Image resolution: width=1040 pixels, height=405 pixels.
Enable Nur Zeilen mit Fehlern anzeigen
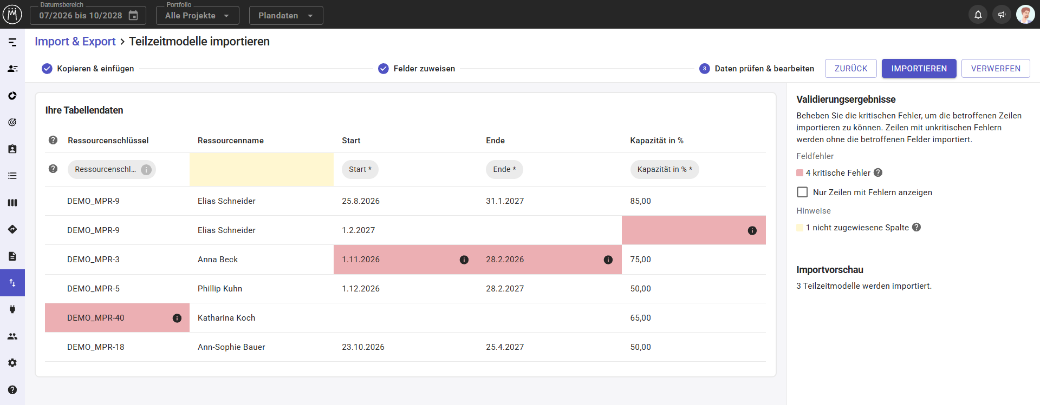[x=802, y=192]
